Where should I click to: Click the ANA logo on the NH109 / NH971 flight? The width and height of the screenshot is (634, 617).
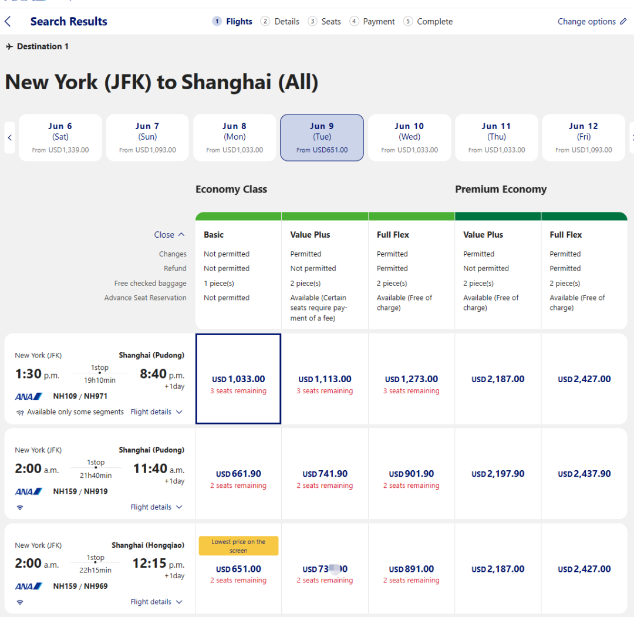tap(29, 396)
